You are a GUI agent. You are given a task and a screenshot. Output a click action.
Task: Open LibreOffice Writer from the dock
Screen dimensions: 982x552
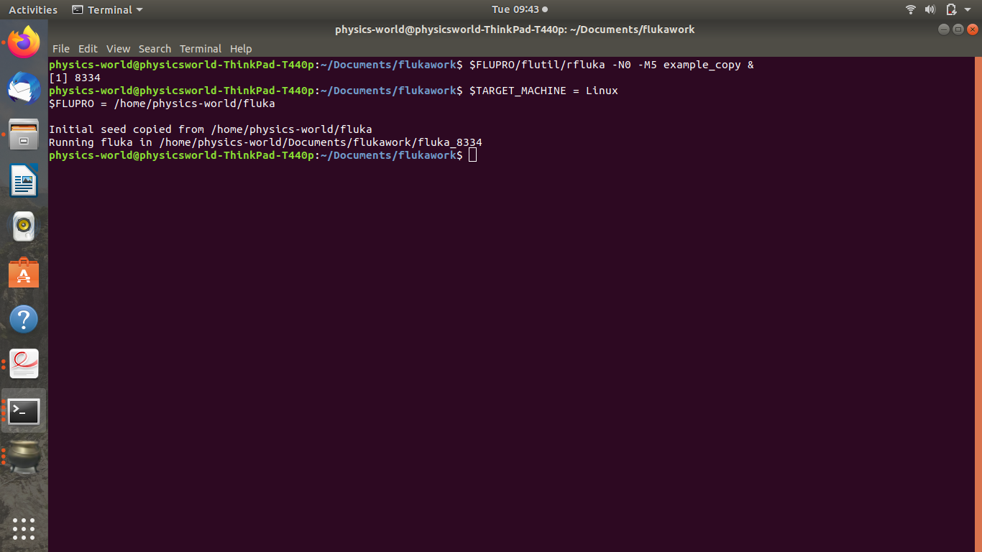[x=24, y=180]
